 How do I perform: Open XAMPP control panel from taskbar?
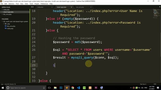tap(90, 88)
